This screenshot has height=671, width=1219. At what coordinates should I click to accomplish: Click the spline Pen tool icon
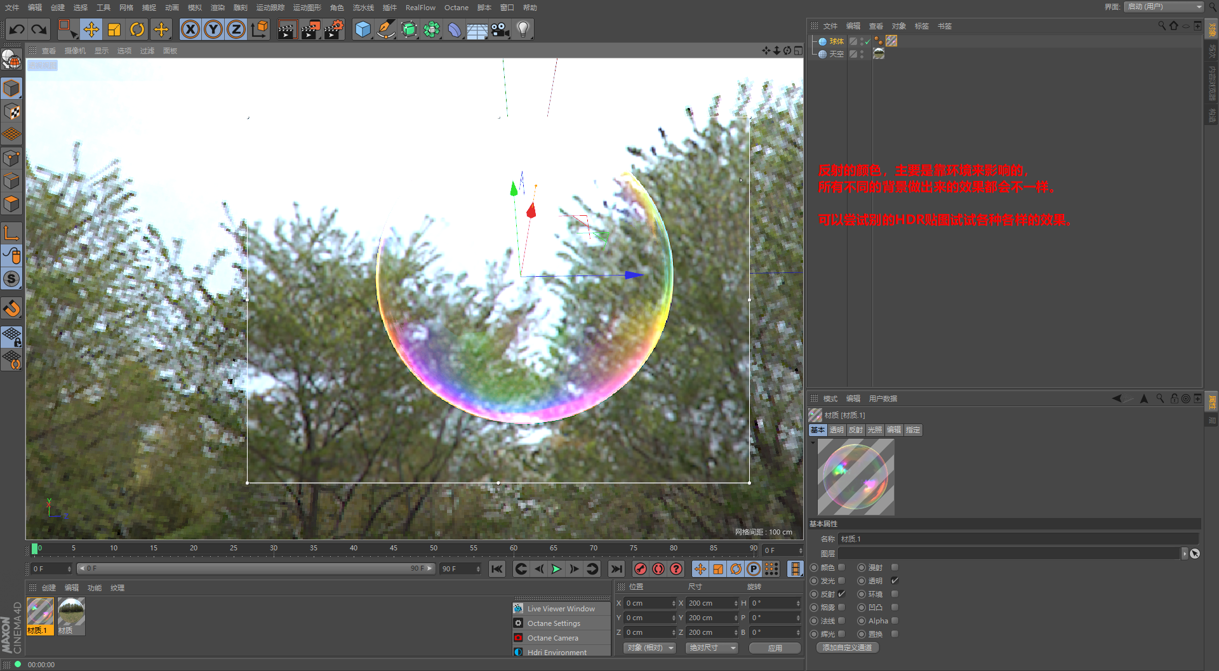click(x=386, y=29)
